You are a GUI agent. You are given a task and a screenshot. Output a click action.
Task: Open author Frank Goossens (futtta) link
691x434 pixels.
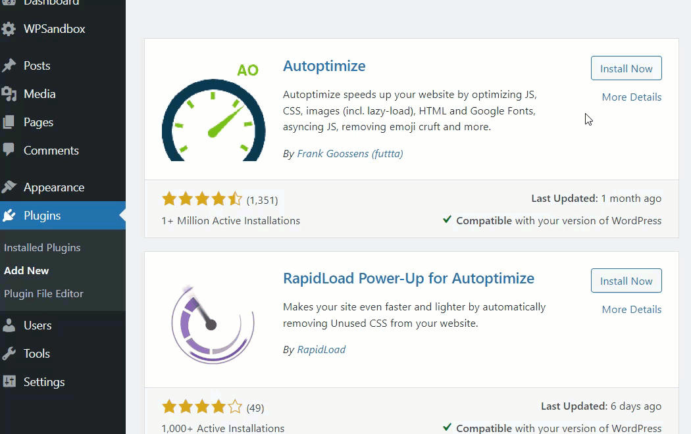coord(350,154)
